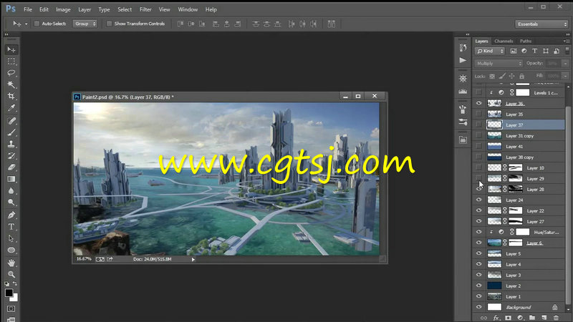Show Layer 35 visibility box

click(x=478, y=114)
